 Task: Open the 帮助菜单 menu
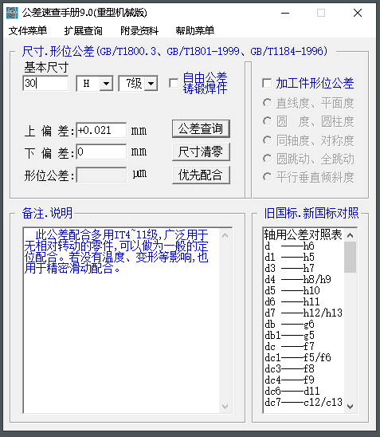pyautogui.click(x=195, y=30)
